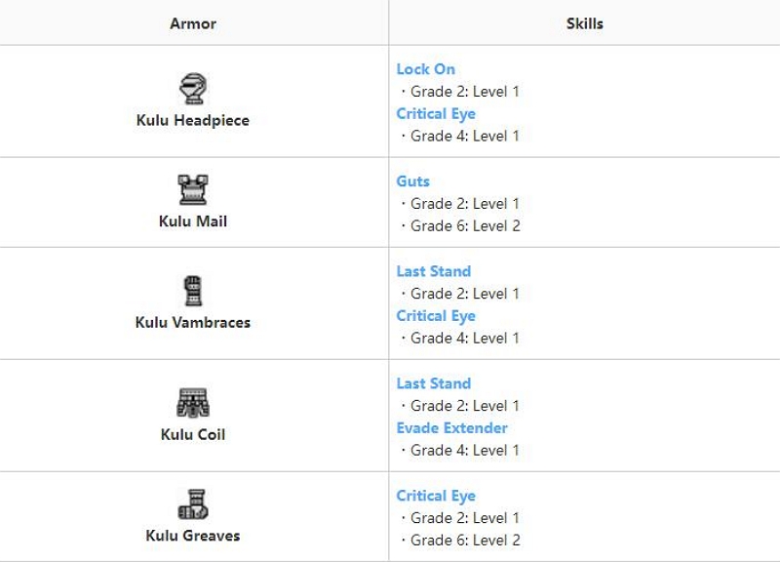This screenshot has height=562, width=780.
Task: Open Critical Eye link in Kulu Greaves row
Action: click(436, 496)
